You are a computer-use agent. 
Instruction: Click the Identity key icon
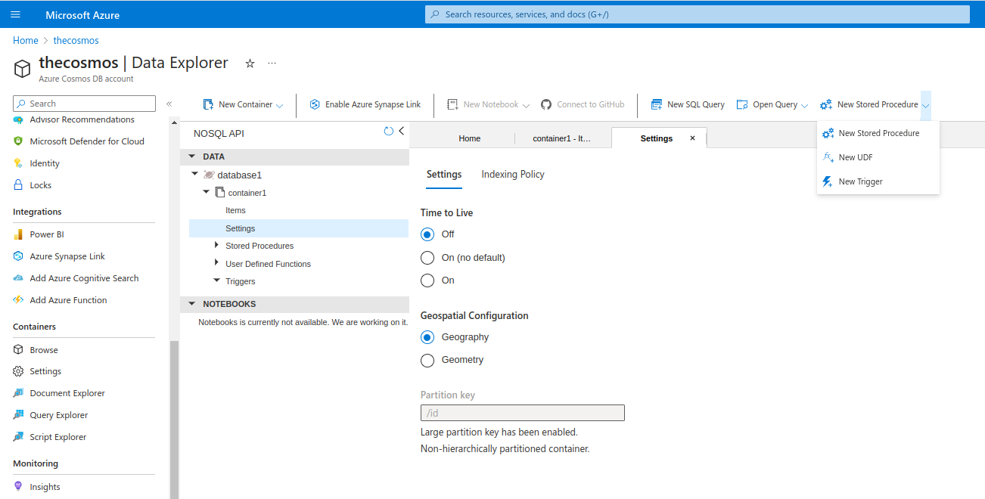(x=18, y=163)
